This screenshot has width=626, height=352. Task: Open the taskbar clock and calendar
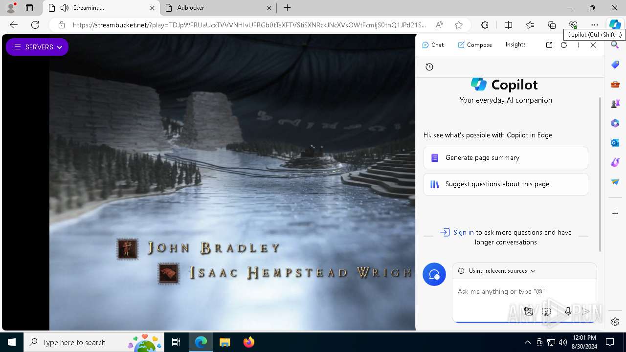point(583,342)
